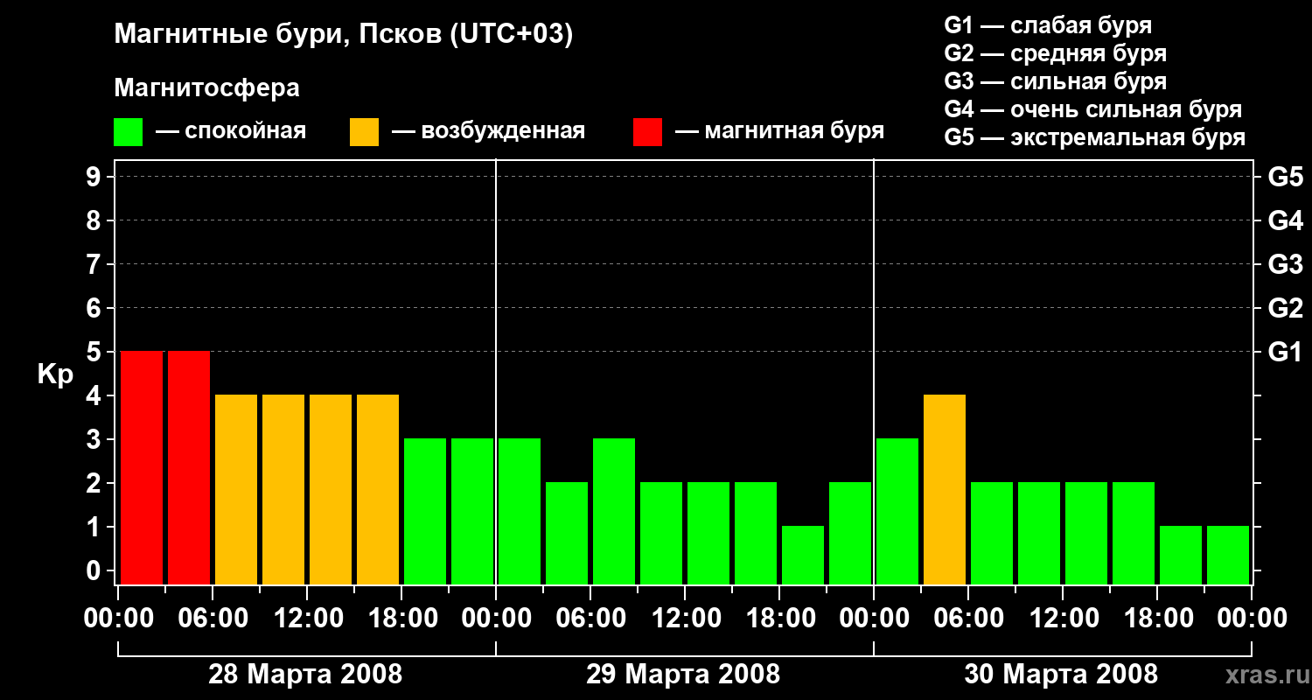Image resolution: width=1312 pixels, height=700 pixels.
Task: Click the green bar for 29 Марта 21:00–00:00
Action: point(850,533)
